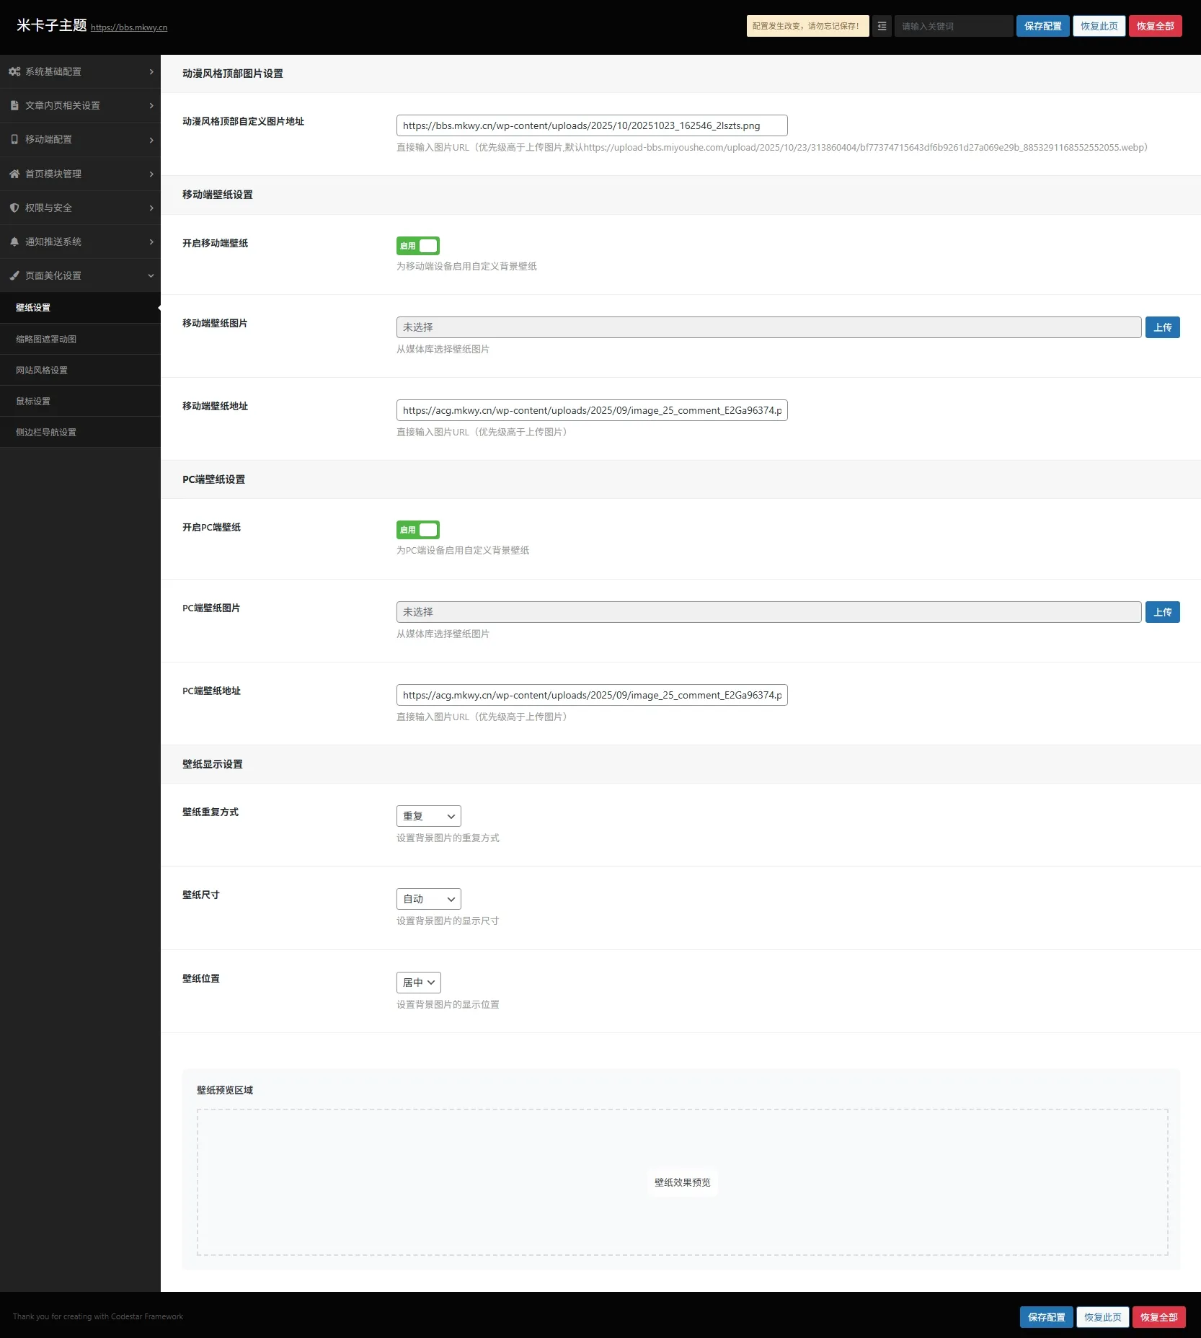Click the paintbrush icon beside 页面美化设置
Image resolution: width=1201 pixels, height=1338 pixels.
pyautogui.click(x=14, y=275)
